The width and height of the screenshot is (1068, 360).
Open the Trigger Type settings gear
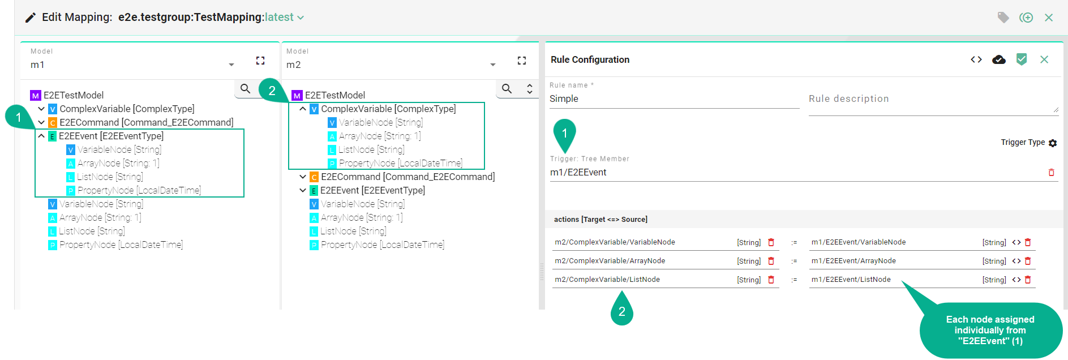point(1053,143)
